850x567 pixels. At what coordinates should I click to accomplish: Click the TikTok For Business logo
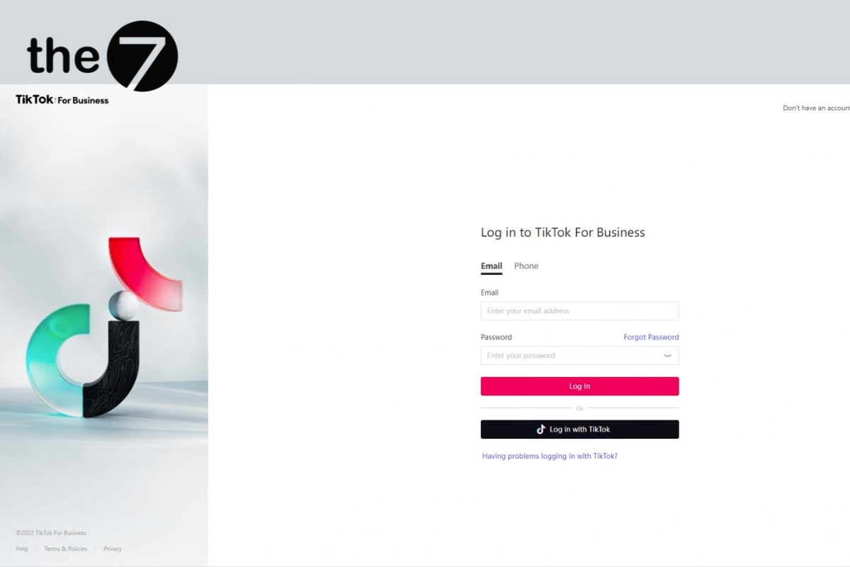click(x=62, y=100)
